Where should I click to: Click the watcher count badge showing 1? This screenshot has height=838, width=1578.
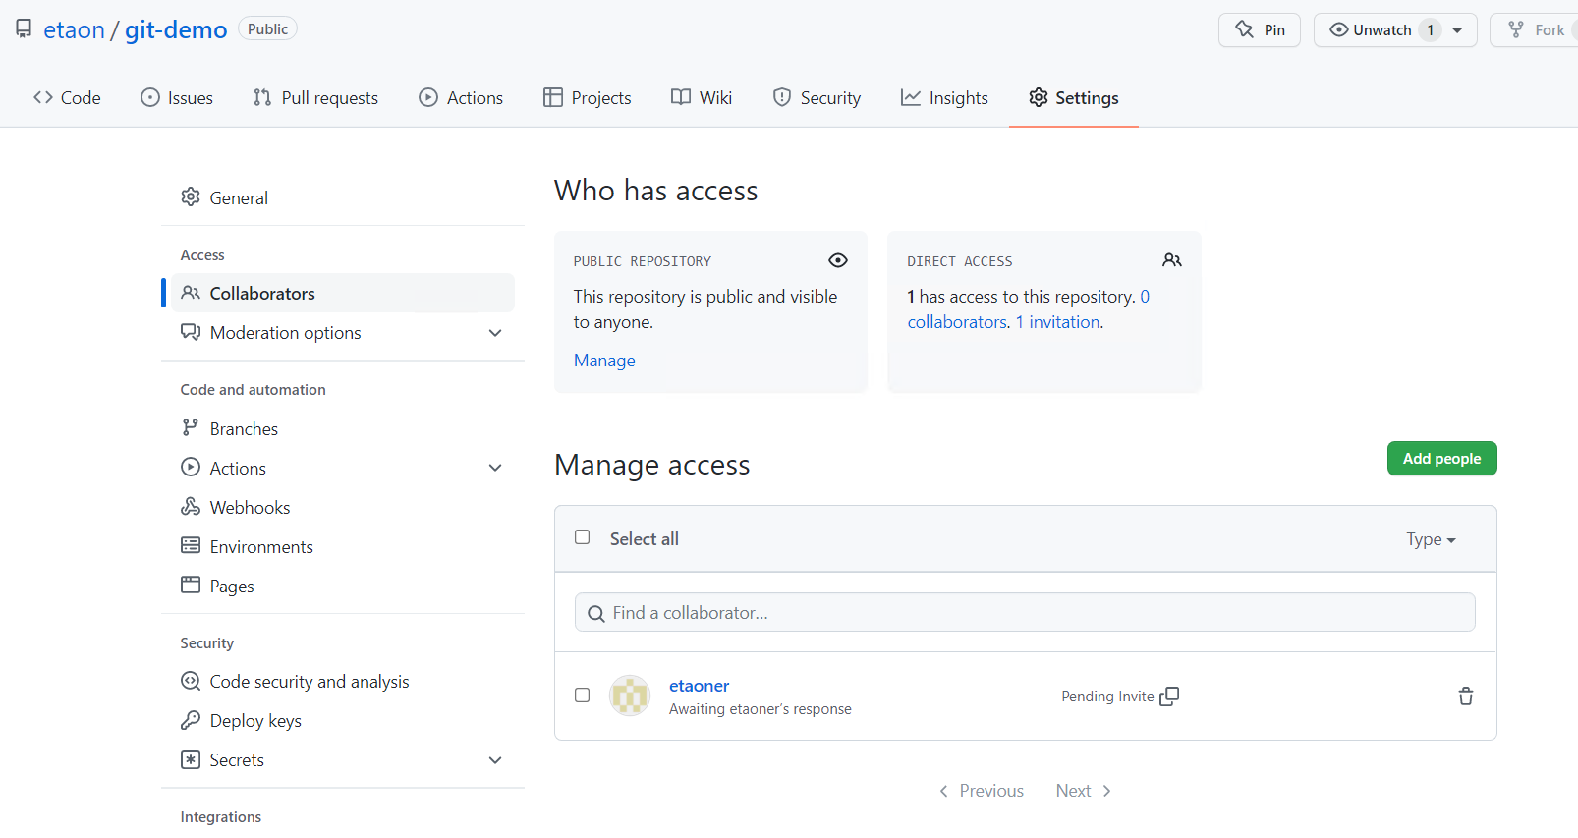[1431, 30]
